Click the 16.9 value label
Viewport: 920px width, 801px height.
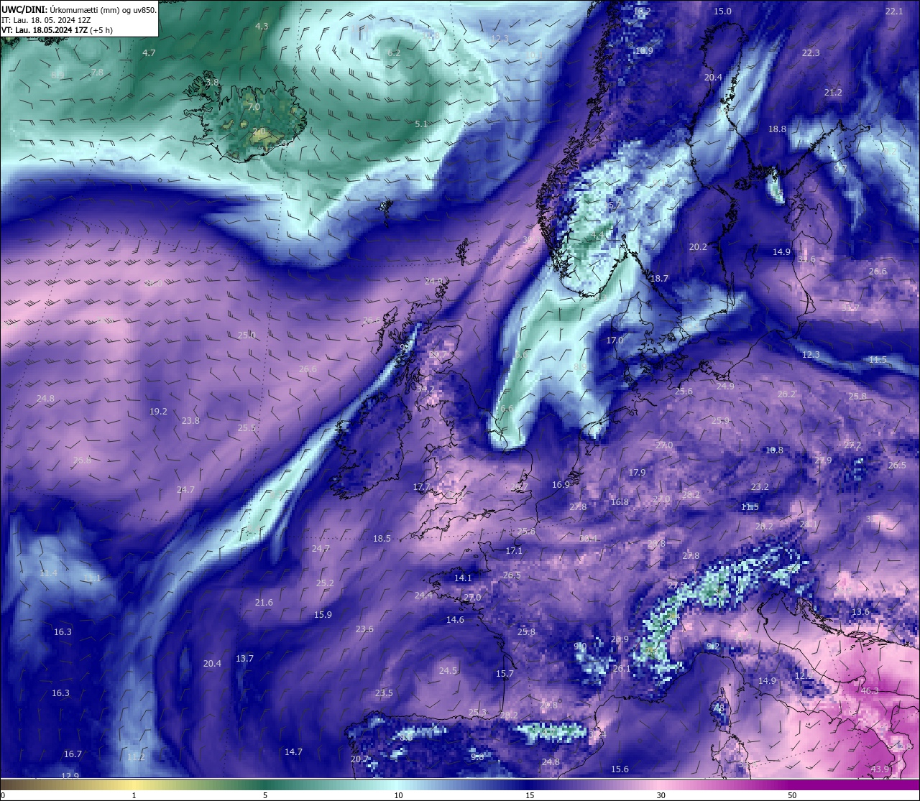(561, 485)
